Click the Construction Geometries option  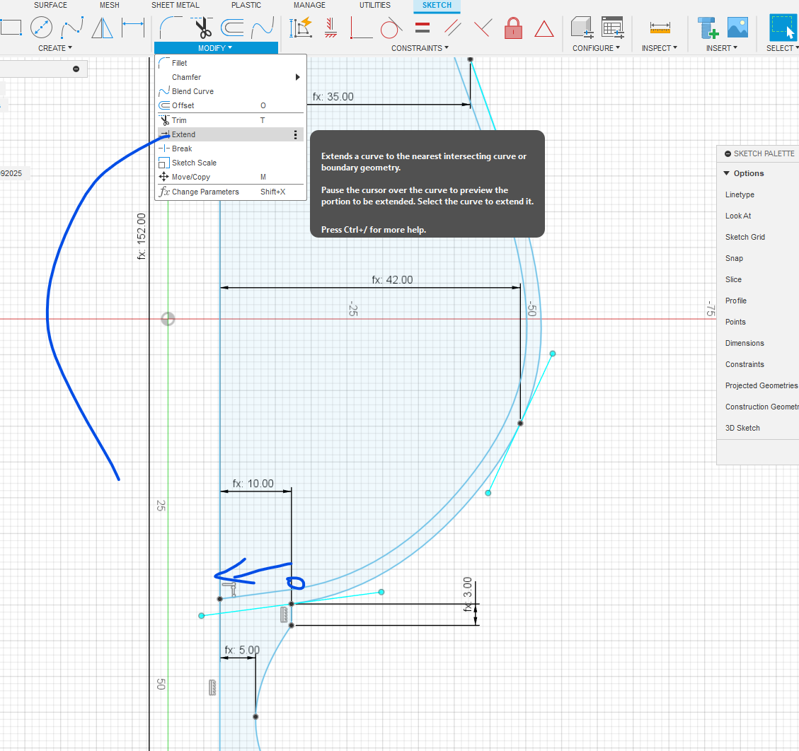click(x=761, y=407)
